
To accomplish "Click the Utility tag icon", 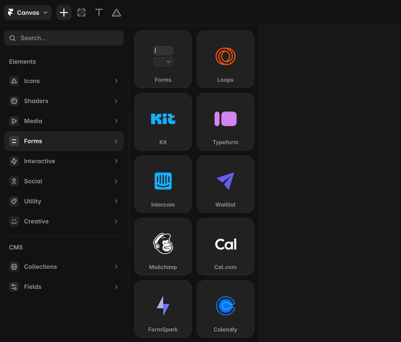I will [x=14, y=201].
